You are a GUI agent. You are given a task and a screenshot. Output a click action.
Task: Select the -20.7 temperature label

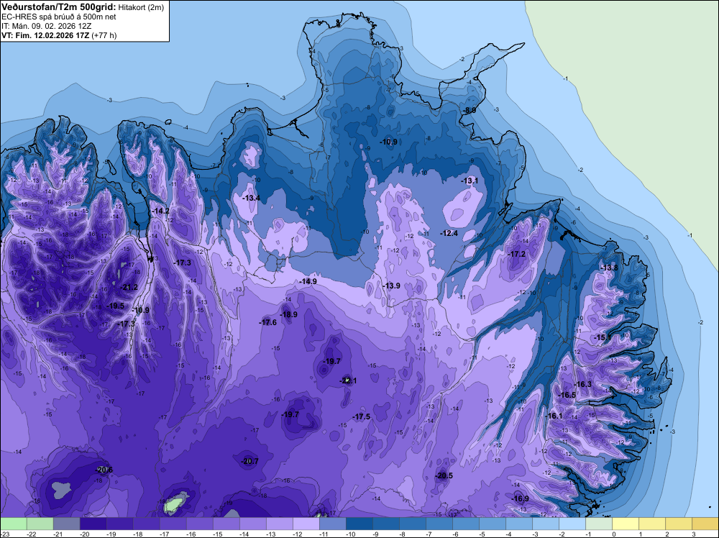(x=250, y=462)
